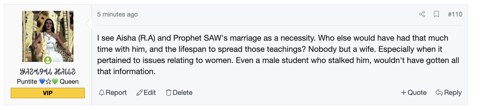Image resolution: width=489 pixels, height=110 pixels.
Task: Select the Quote text label
Action: [417, 93]
